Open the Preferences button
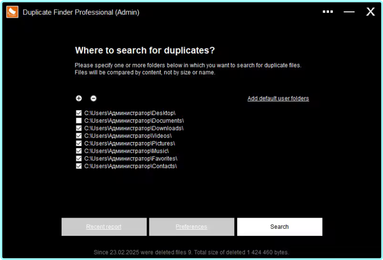The width and height of the screenshot is (383, 260). [191, 227]
